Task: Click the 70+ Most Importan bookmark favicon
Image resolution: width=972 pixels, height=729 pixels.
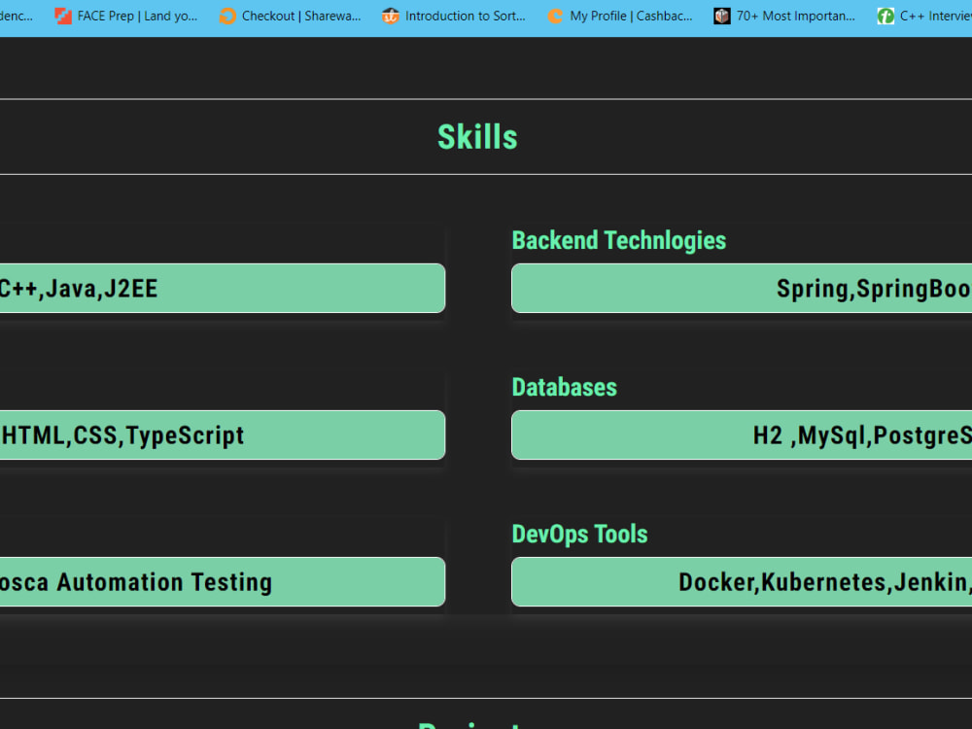Action: 721,17
